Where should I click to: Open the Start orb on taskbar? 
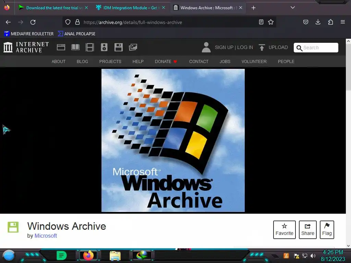(9, 255)
